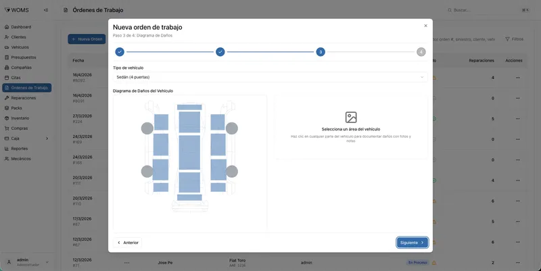Image resolution: width=541 pixels, height=271 pixels.
Task: Open the admin user menu chevron
Action: [47, 262]
